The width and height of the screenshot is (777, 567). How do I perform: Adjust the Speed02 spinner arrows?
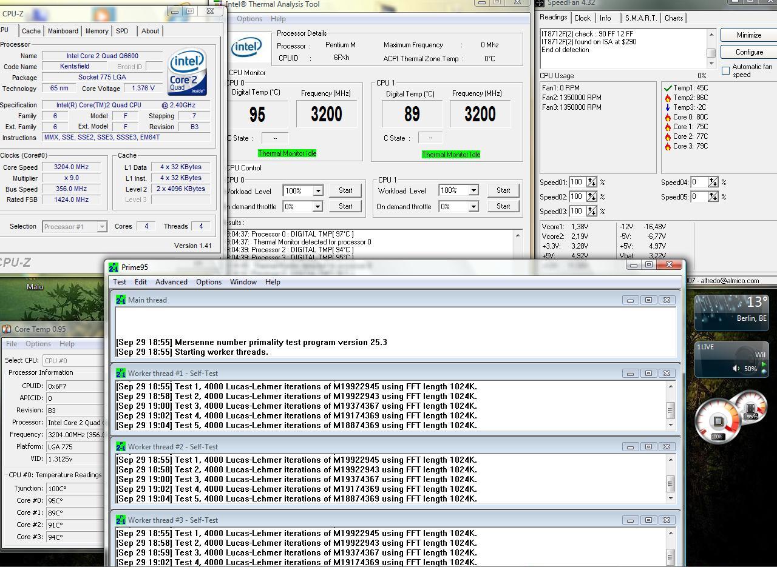coord(591,196)
